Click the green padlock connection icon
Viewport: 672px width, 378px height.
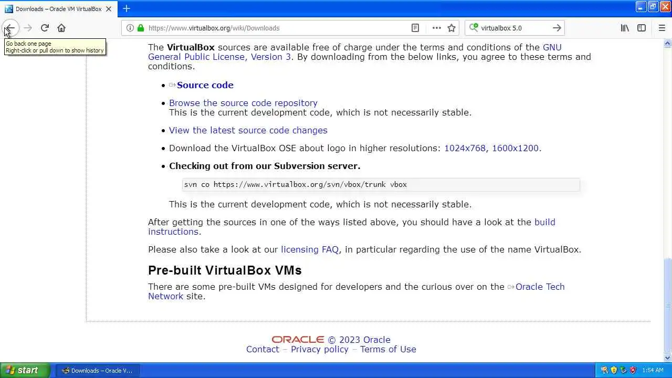(x=140, y=28)
